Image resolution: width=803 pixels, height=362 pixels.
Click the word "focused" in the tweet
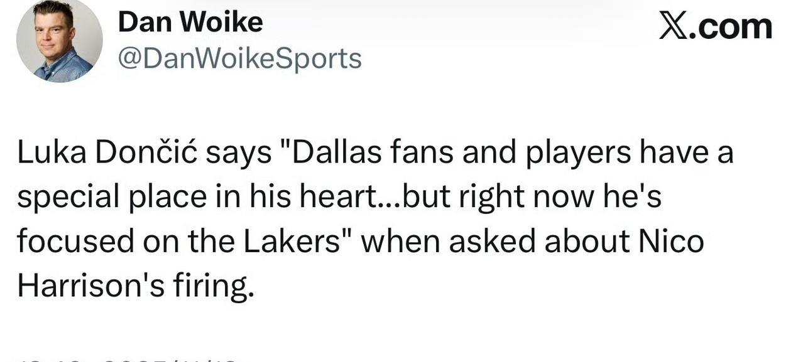[75, 242]
